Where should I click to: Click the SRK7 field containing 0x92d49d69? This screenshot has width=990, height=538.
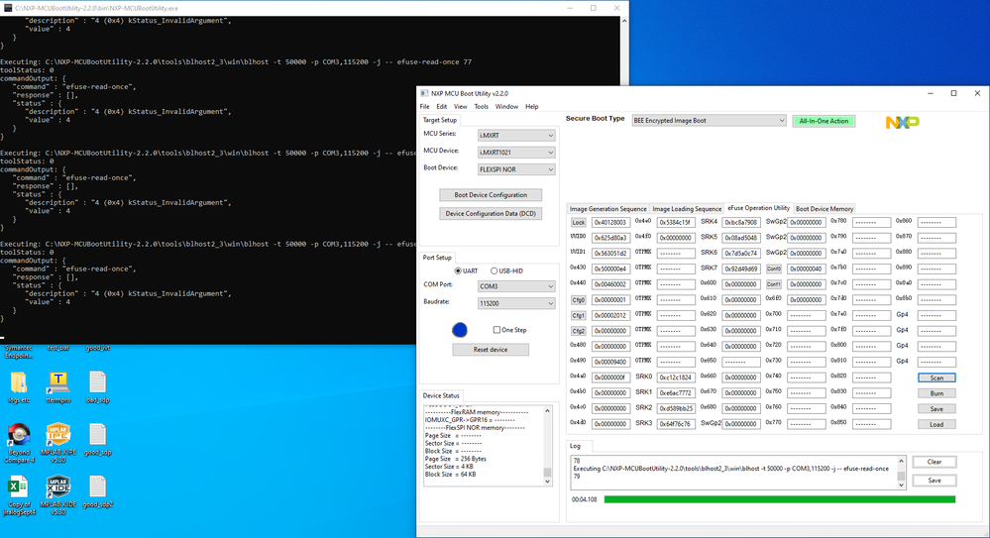(741, 269)
